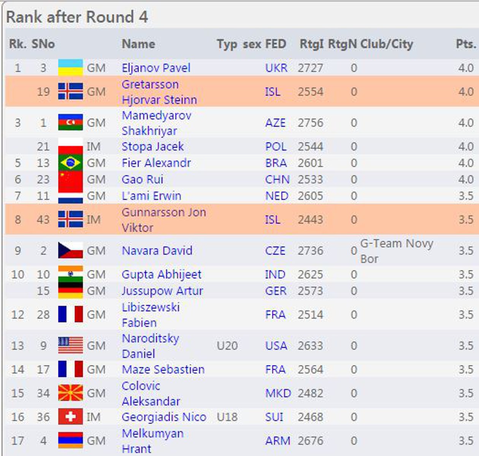Click Iceland flag beside Gretarsson
The height and width of the screenshot is (456, 479).
[70, 92]
